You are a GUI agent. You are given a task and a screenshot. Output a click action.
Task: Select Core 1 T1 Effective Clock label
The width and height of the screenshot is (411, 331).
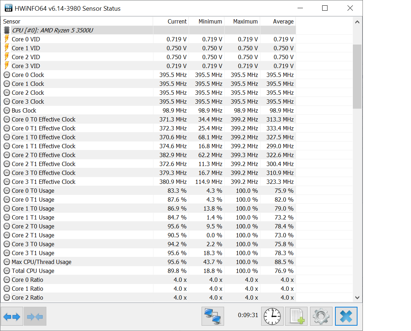(x=44, y=146)
